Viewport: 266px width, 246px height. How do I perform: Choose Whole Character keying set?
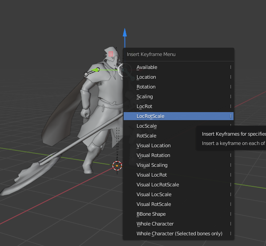[x=178, y=224]
